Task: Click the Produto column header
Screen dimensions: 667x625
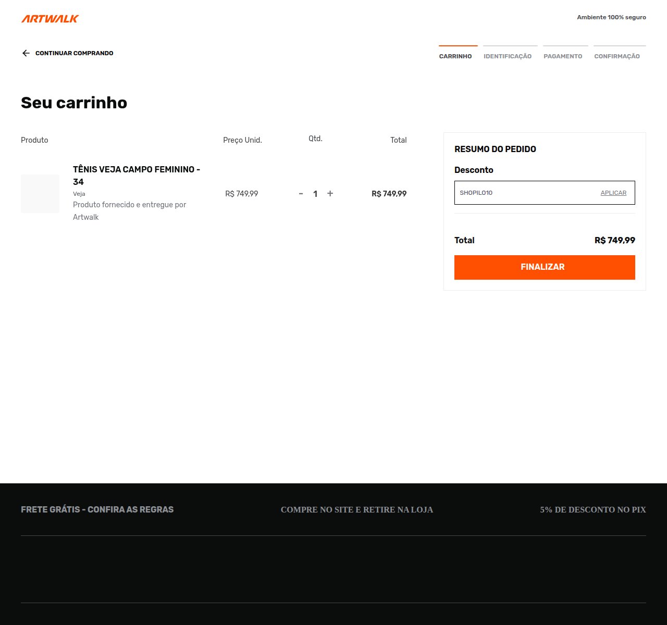Action: pos(34,140)
